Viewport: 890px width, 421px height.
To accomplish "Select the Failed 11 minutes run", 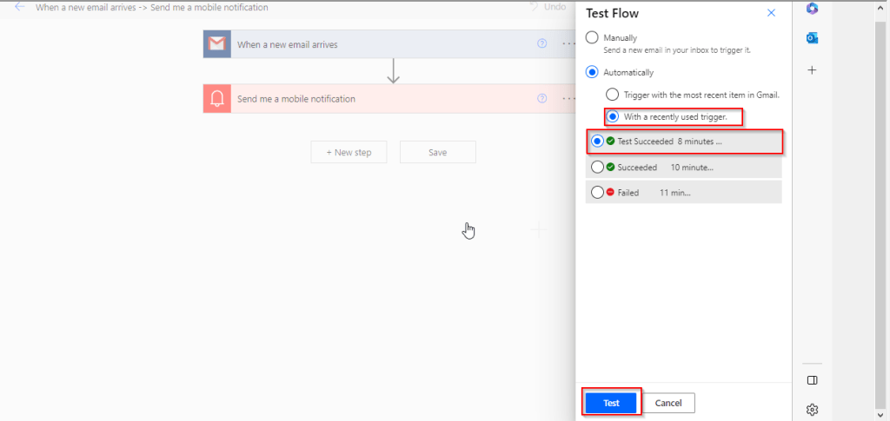I will (x=597, y=193).
